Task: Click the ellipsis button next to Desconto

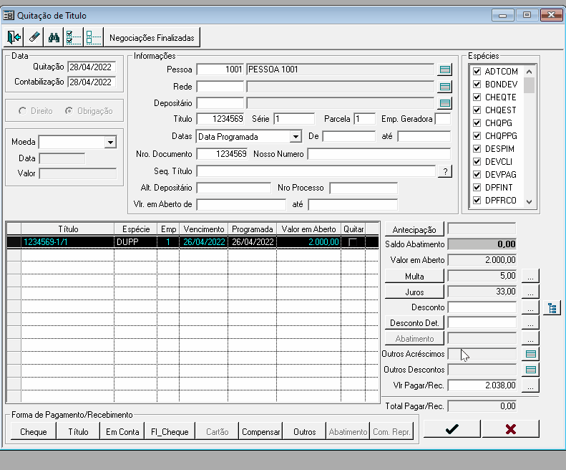Action: [530, 307]
